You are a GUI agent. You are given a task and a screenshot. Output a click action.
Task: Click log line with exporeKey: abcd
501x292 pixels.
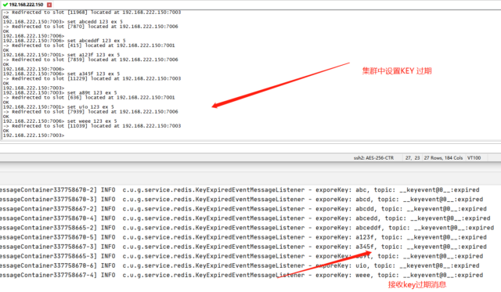pos(242,200)
